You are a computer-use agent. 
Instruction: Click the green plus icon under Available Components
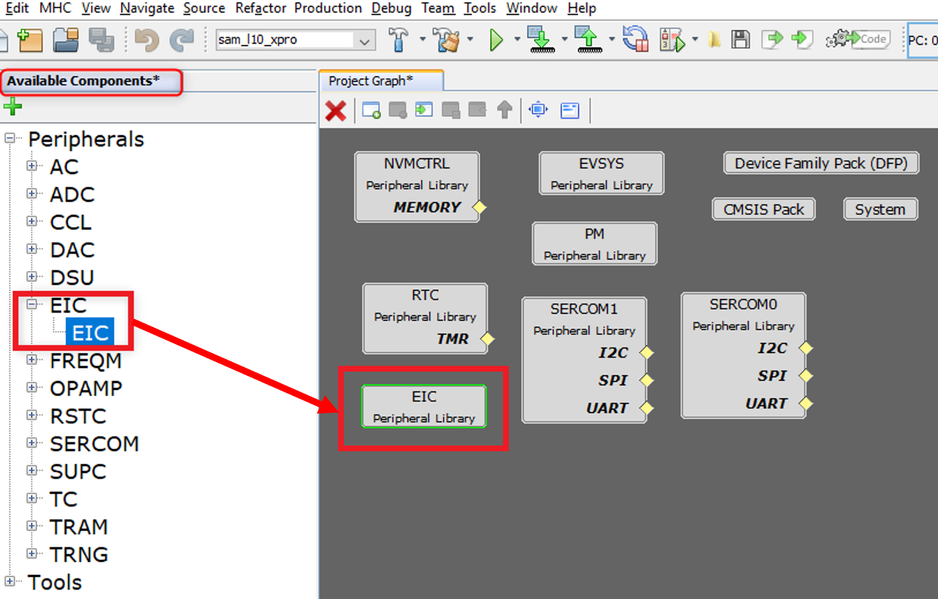[x=13, y=107]
